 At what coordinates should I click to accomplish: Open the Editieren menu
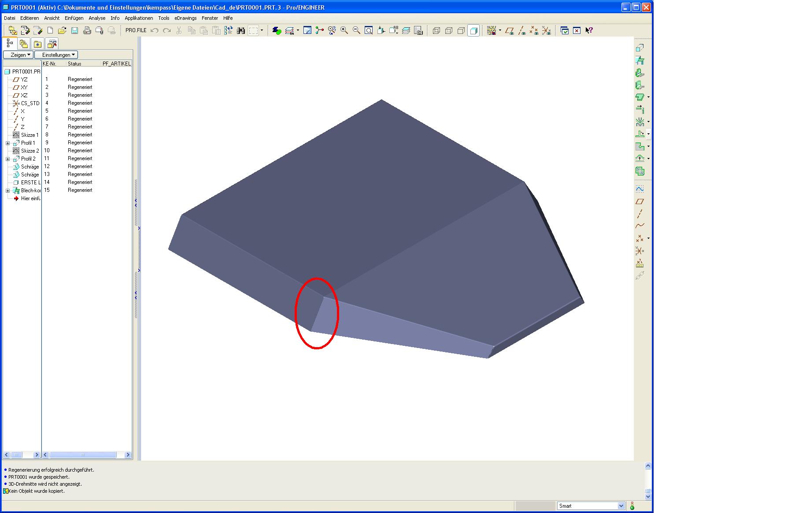(x=30, y=18)
